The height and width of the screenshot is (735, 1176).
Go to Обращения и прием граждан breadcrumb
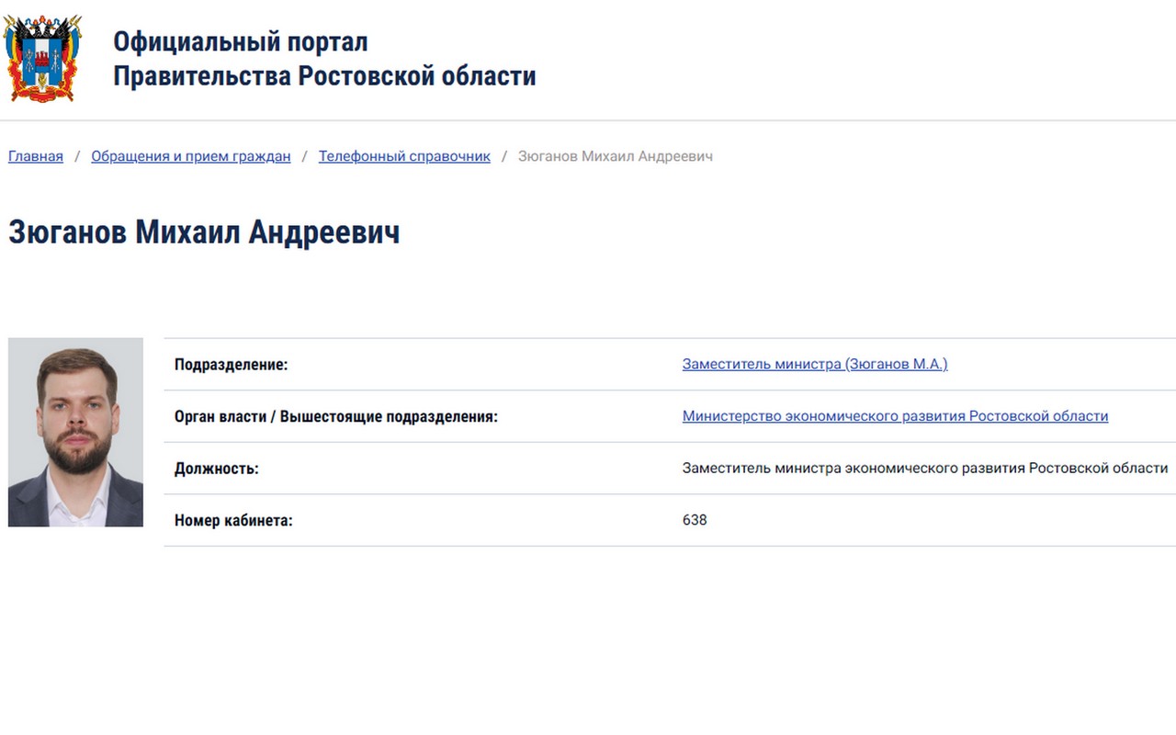coord(191,156)
